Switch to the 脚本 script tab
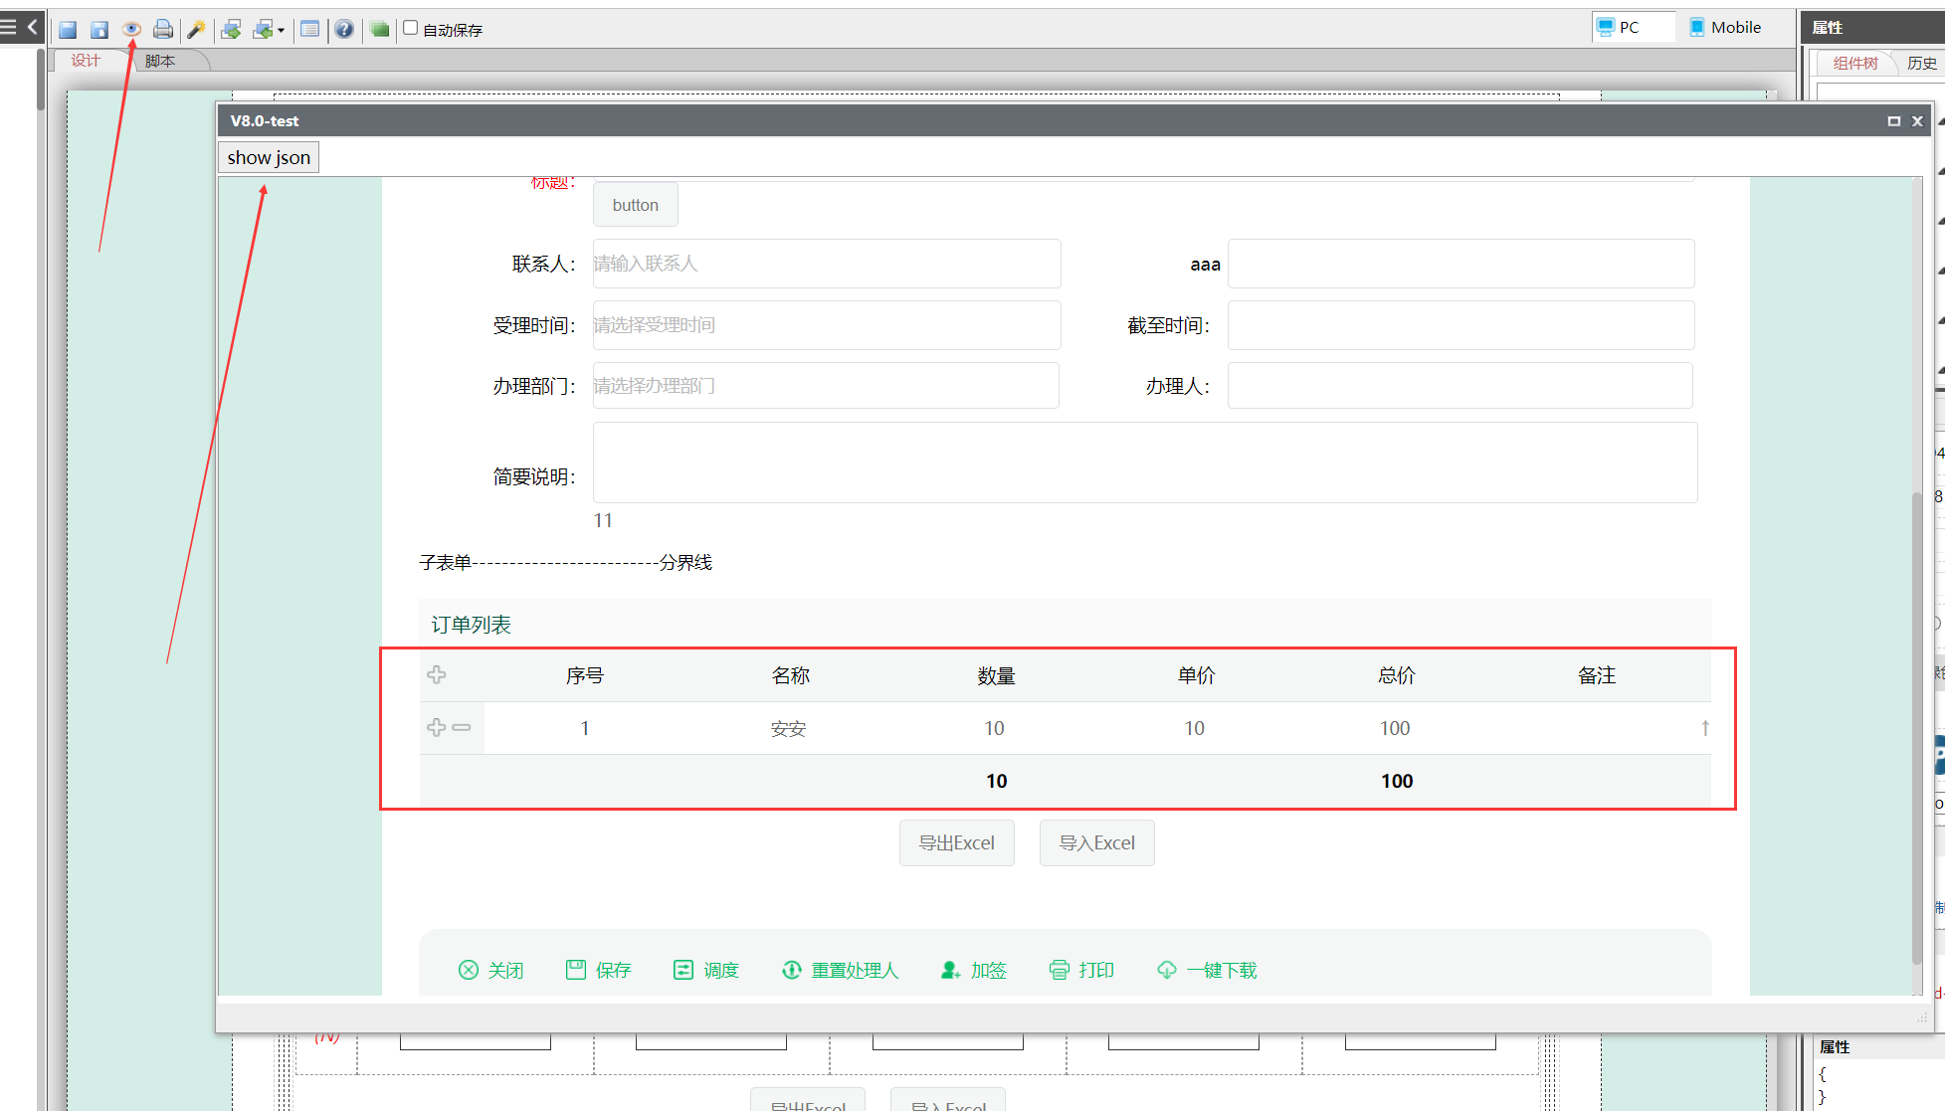 point(160,62)
